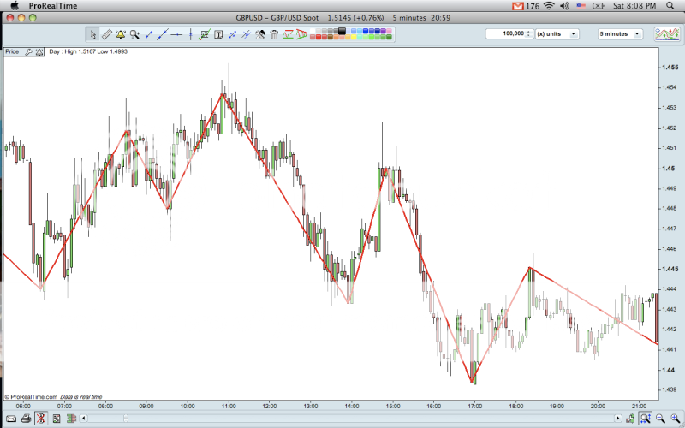Click the trash delete-objects icon
This screenshot has height=428, width=685.
(x=274, y=34)
